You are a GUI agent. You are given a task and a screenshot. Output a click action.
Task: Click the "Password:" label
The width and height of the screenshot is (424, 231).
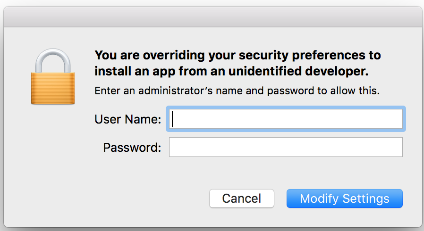(132, 148)
